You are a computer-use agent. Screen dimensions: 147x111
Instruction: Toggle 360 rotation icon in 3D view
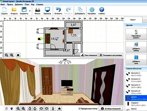[7, 109]
